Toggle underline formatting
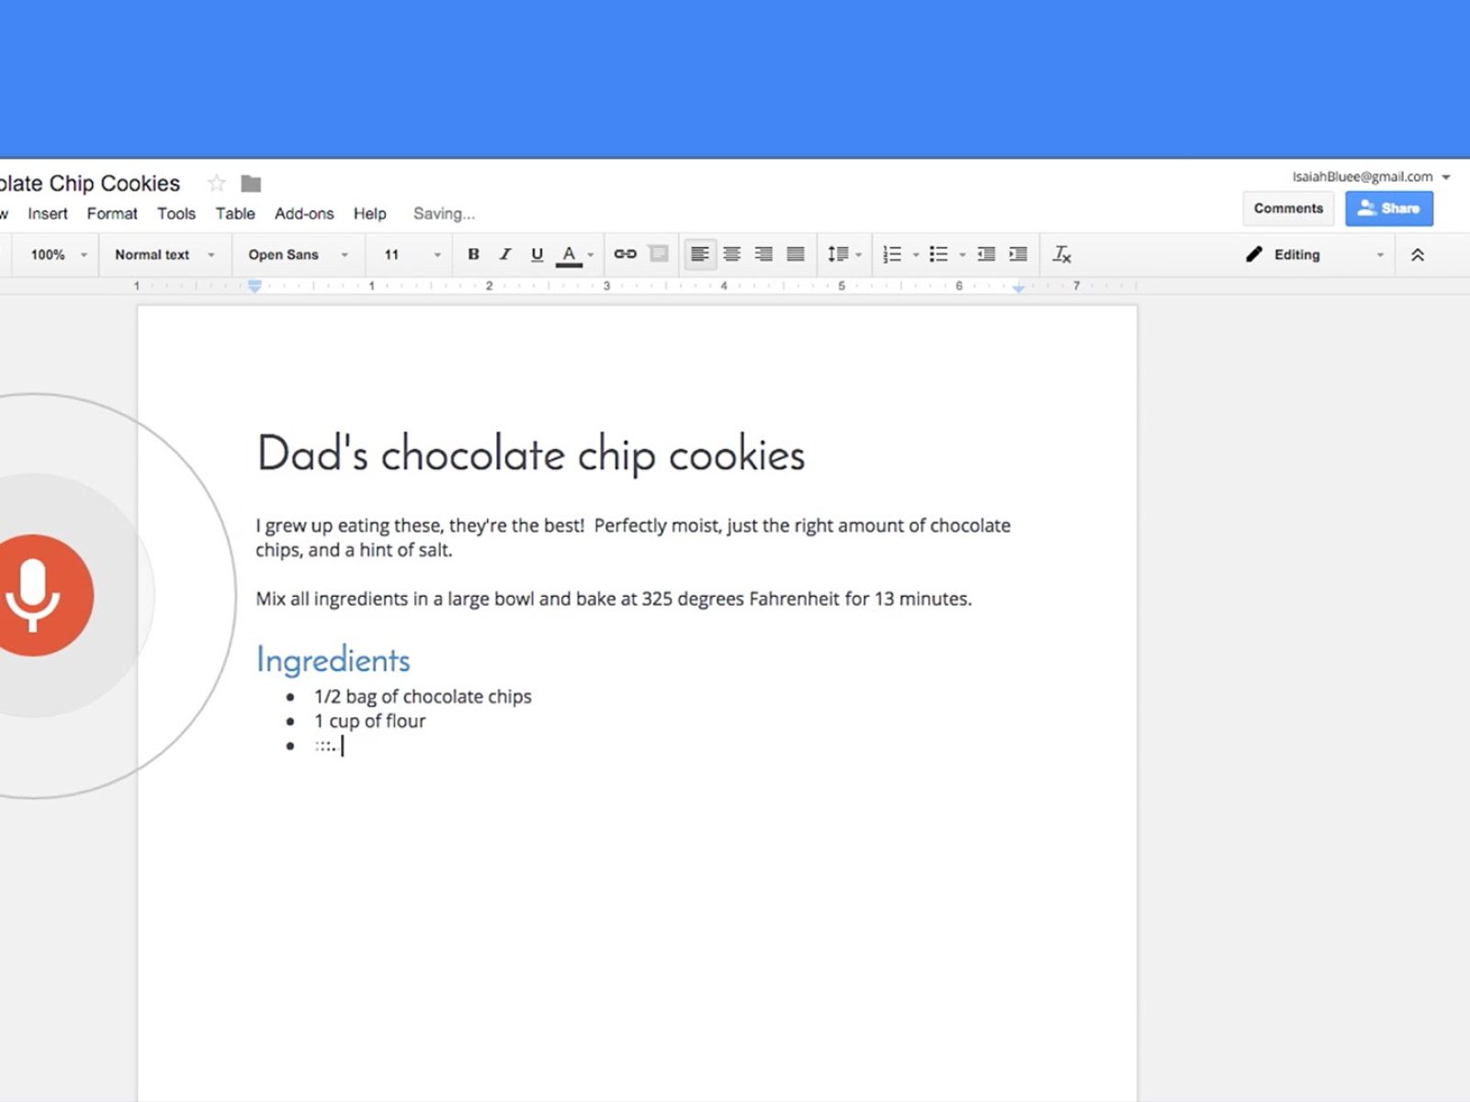Screen dimensions: 1470x1102 [x=537, y=254]
